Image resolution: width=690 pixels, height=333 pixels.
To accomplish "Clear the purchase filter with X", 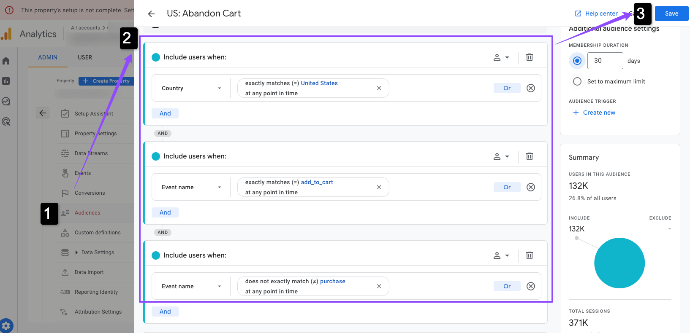I will tap(379, 286).
